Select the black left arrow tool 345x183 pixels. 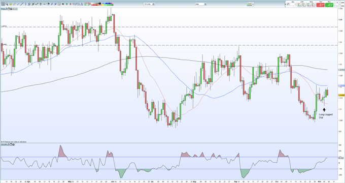coord(63,4)
